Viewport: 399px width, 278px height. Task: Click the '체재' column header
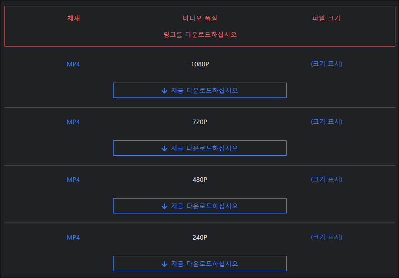(x=73, y=18)
